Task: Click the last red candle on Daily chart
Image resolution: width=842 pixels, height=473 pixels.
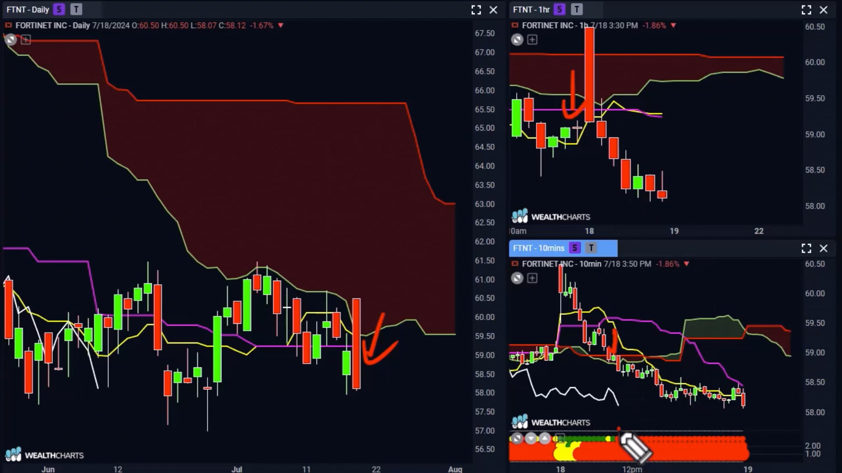Action: (x=356, y=344)
